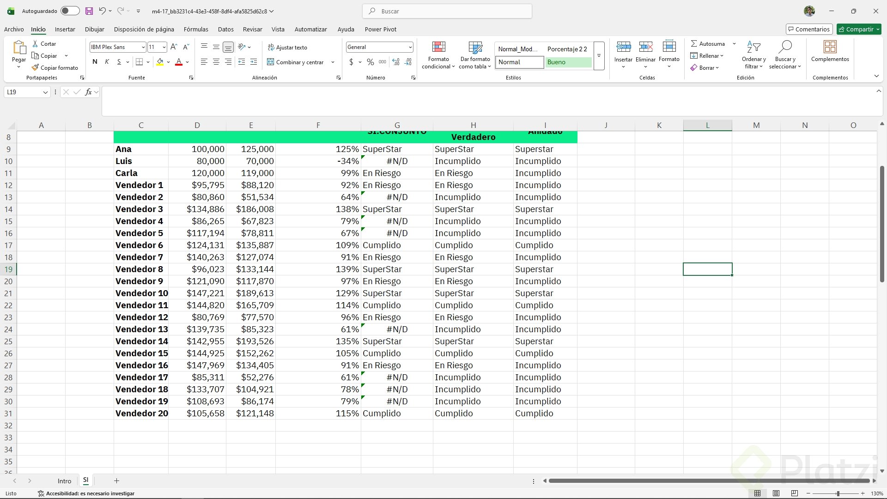
Task: Open the Fórmulas ribbon tab
Action: (196, 29)
